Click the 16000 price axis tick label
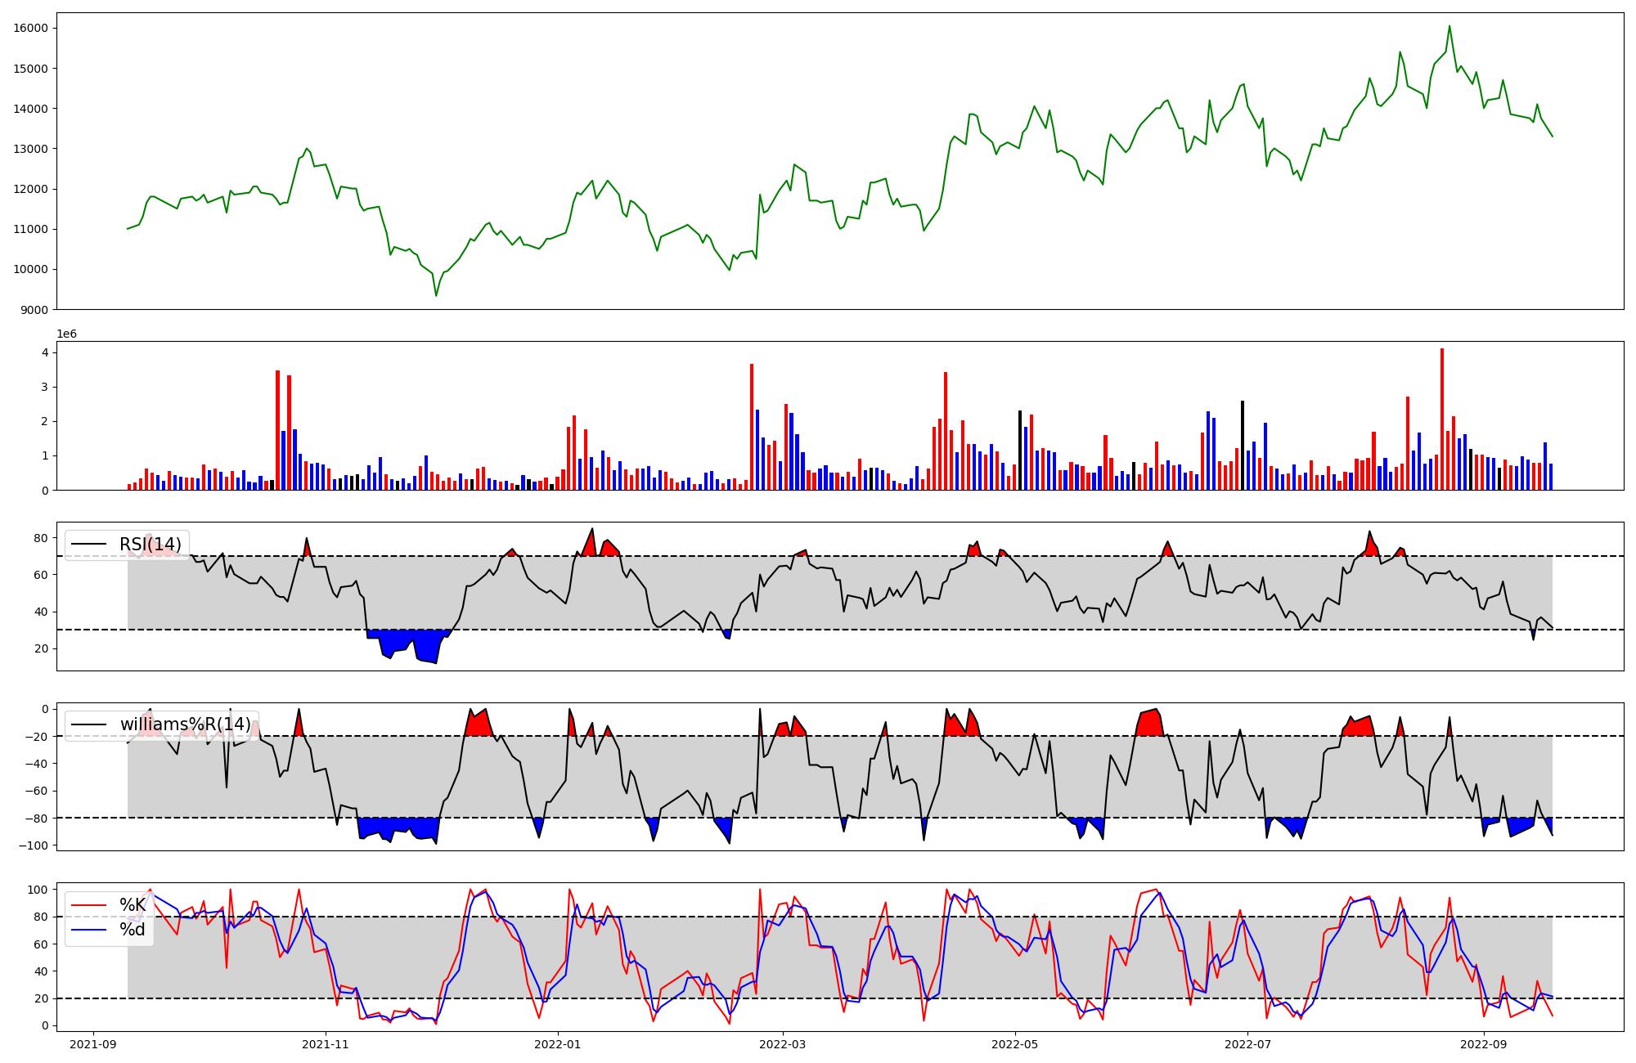1636x1063 pixels. 31,28
